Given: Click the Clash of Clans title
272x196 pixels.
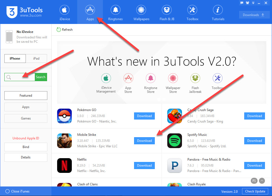Looking at the screenshot, I should tap(87, 184).
